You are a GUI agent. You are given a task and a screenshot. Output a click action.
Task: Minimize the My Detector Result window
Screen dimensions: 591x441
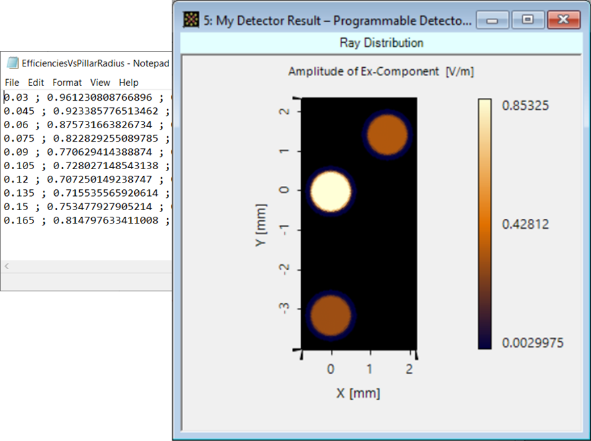[492, 20]
